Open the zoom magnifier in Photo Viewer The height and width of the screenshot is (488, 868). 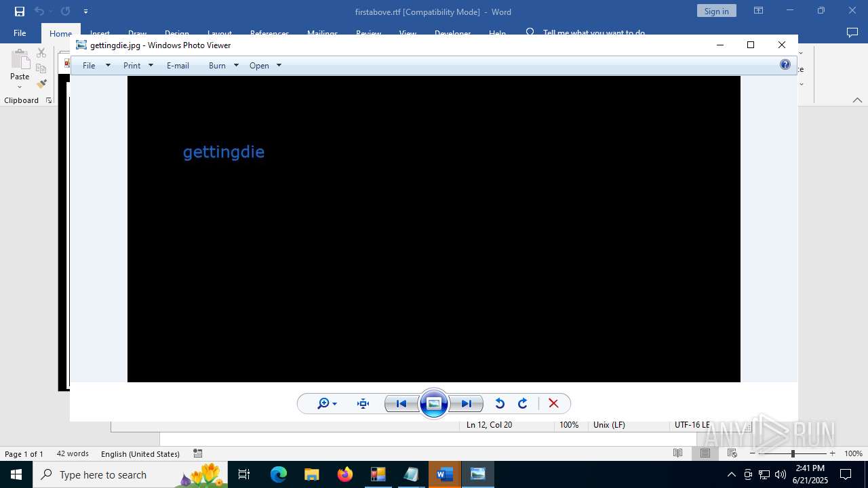(327, 404)
